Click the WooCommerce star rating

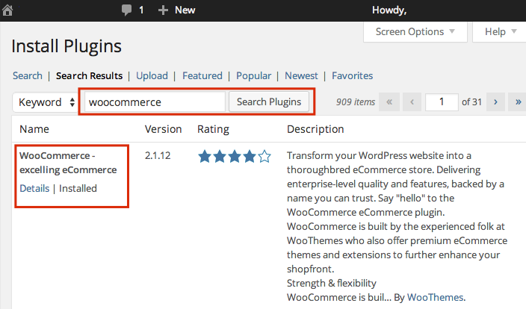tap(235, 157)
